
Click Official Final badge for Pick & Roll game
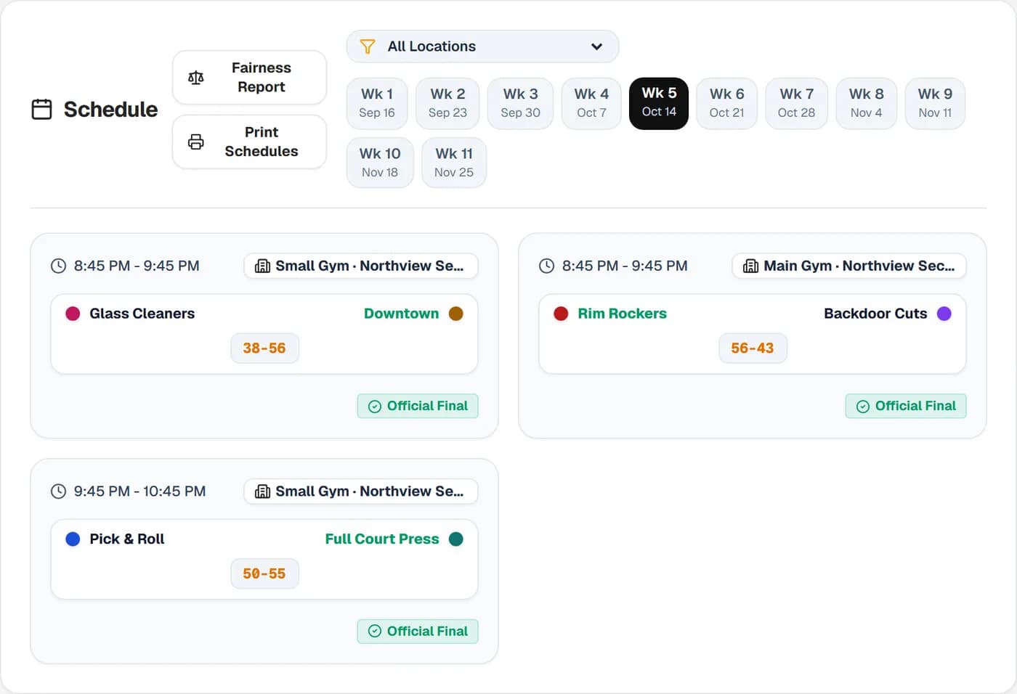click(418, 632)
